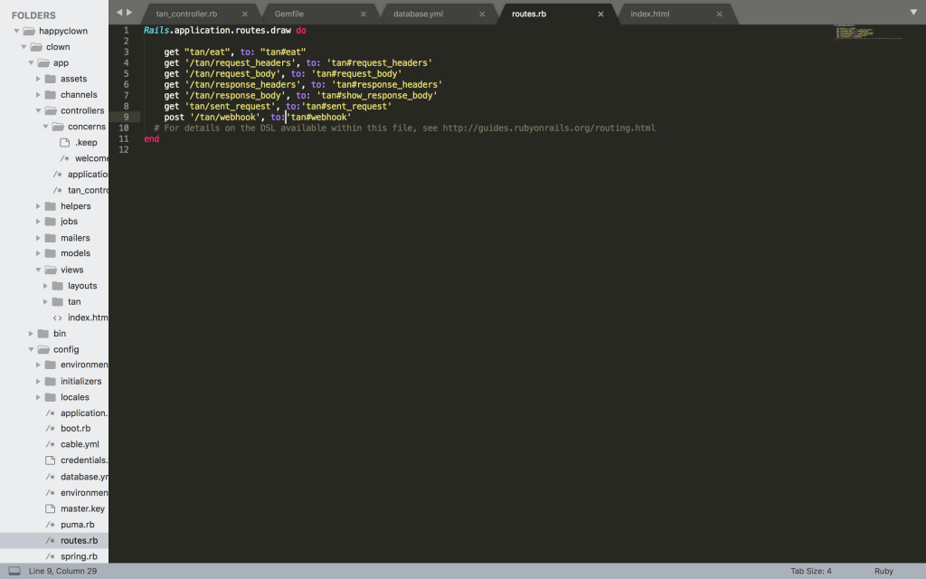Open spring.rb in the sidebar

[79, 556]
